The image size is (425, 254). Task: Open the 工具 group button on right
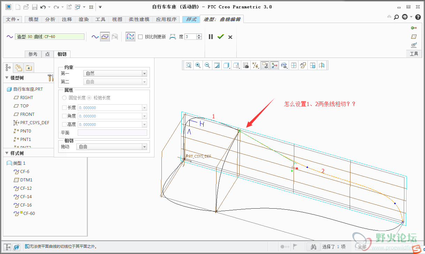click(414, 54)
